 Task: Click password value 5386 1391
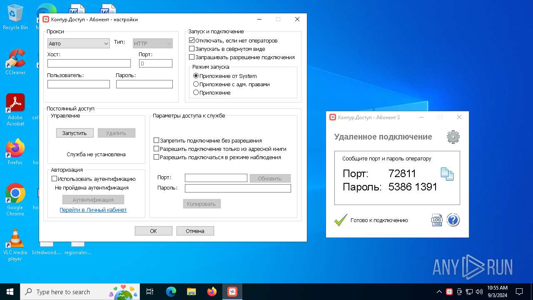pyautogui.click(x=413, y=187)
